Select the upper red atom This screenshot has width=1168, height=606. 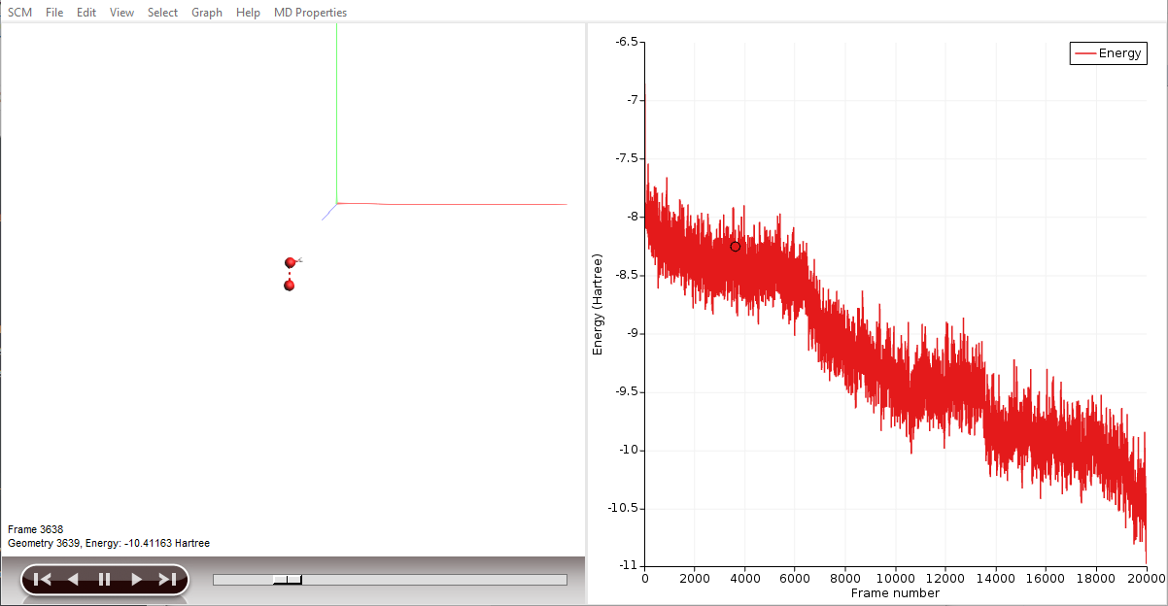290,263
